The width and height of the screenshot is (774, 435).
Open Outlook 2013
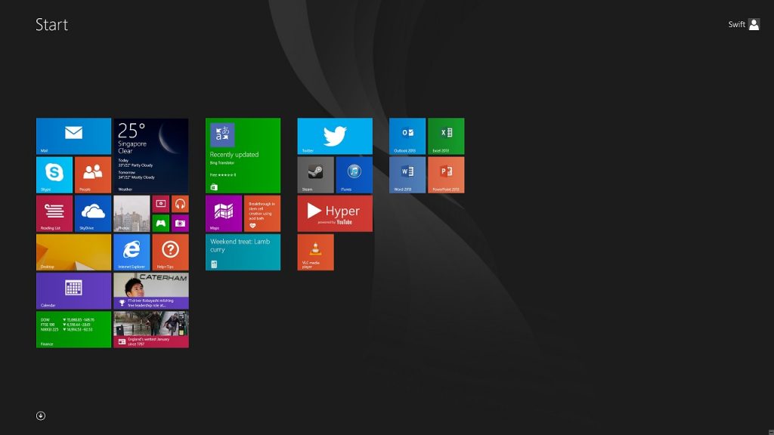407,136
